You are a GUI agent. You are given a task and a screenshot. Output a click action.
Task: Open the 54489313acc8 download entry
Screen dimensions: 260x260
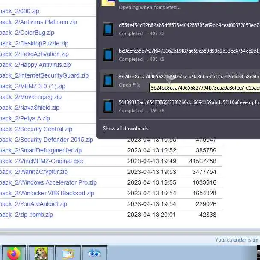click(x=180, y=106)
